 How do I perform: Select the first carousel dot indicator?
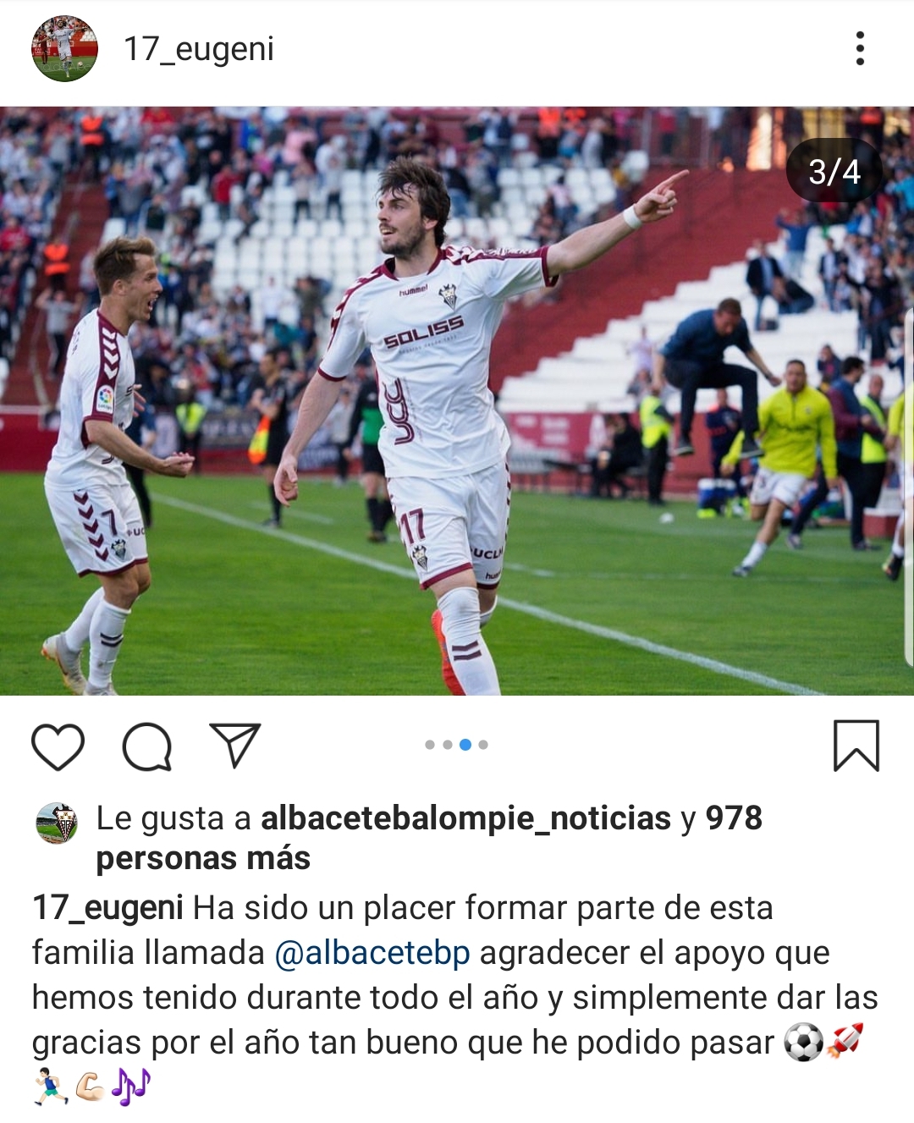tap(430, 745)
